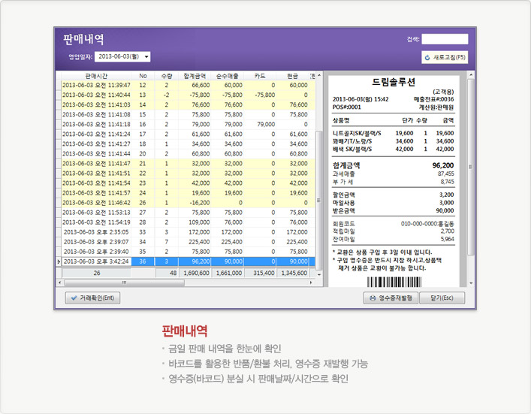Select sale row at 오전 11:41:27
The height and width of the screenshot is (414, 531).
(x=186, y=144)
